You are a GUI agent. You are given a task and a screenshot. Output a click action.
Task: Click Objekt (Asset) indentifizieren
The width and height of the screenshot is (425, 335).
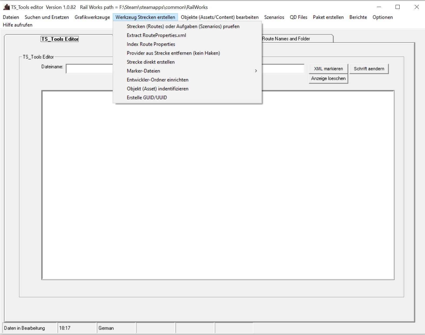(x=158, y=89)
